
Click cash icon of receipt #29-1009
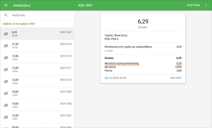[6, 93]
